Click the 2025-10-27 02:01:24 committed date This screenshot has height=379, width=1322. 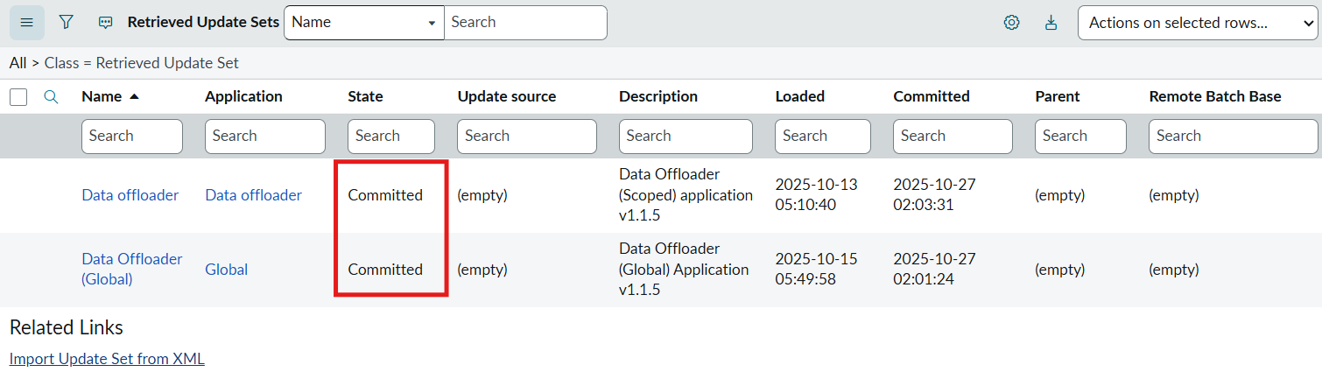[935, 270]
